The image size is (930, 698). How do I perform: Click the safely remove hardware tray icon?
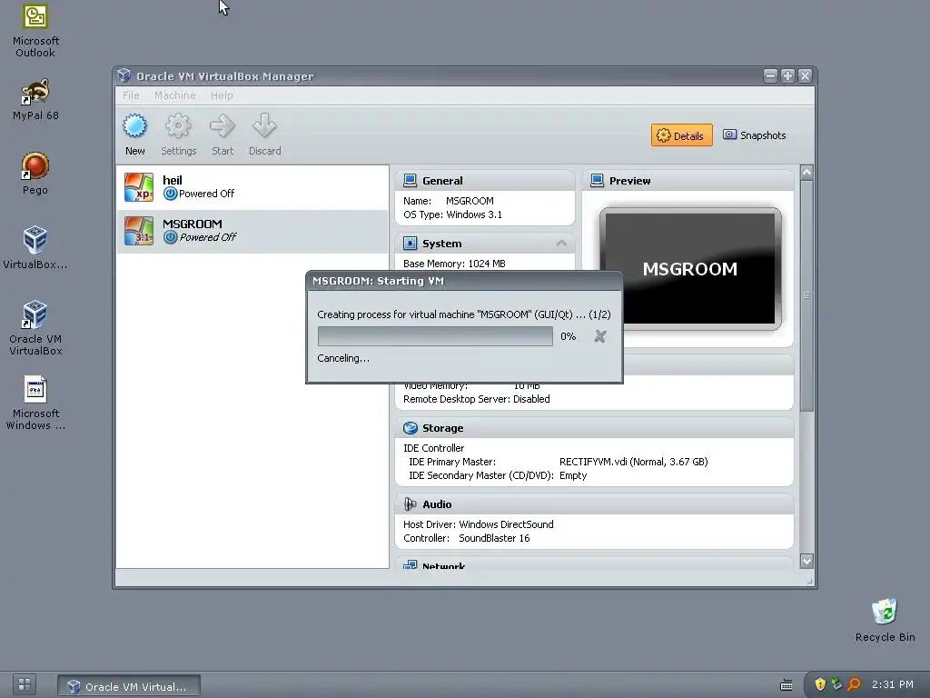tap(836, 684)
